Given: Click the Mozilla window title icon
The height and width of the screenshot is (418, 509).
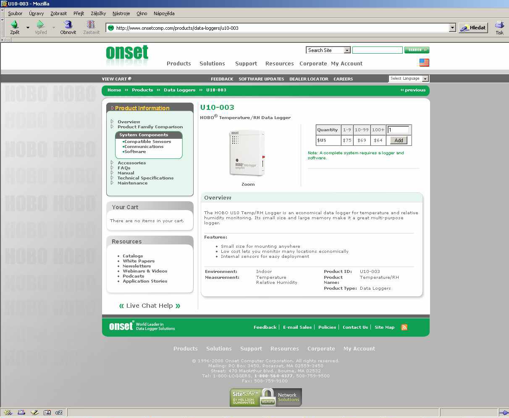Looking at the screenshot, I should [x=4, y=4].
